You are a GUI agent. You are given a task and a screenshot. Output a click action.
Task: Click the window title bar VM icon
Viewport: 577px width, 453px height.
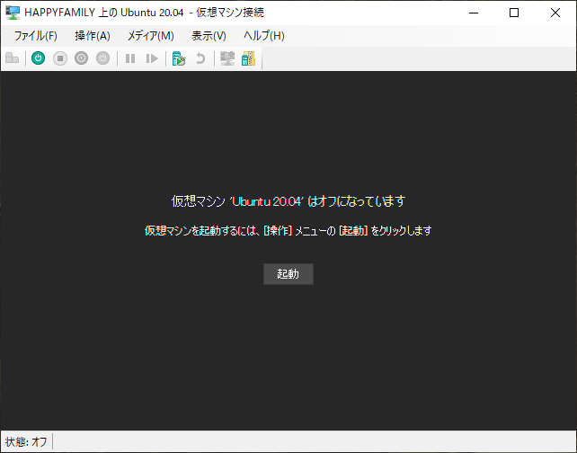13,13
